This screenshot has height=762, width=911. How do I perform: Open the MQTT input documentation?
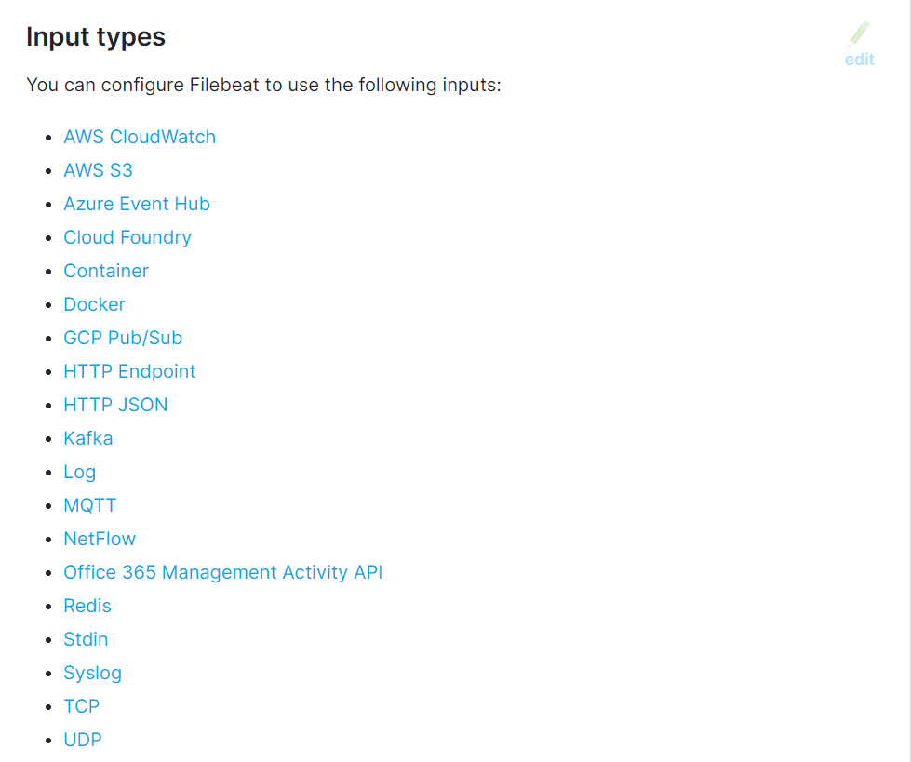[x=90, y=505]
